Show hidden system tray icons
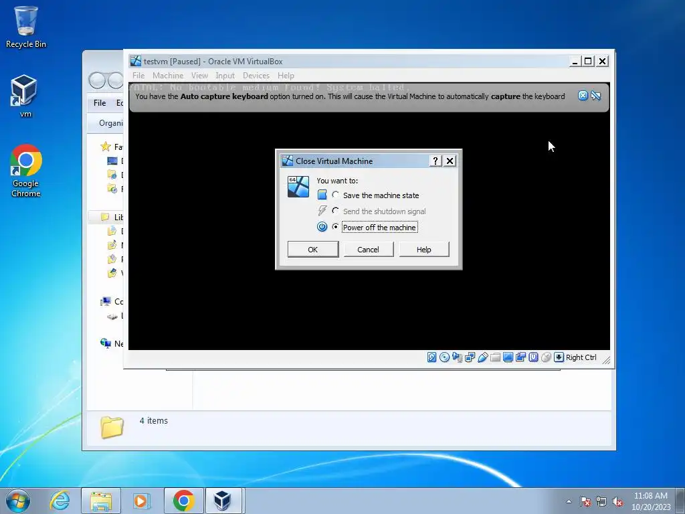Viewport: 685px width, 514px height. point(569,501)
